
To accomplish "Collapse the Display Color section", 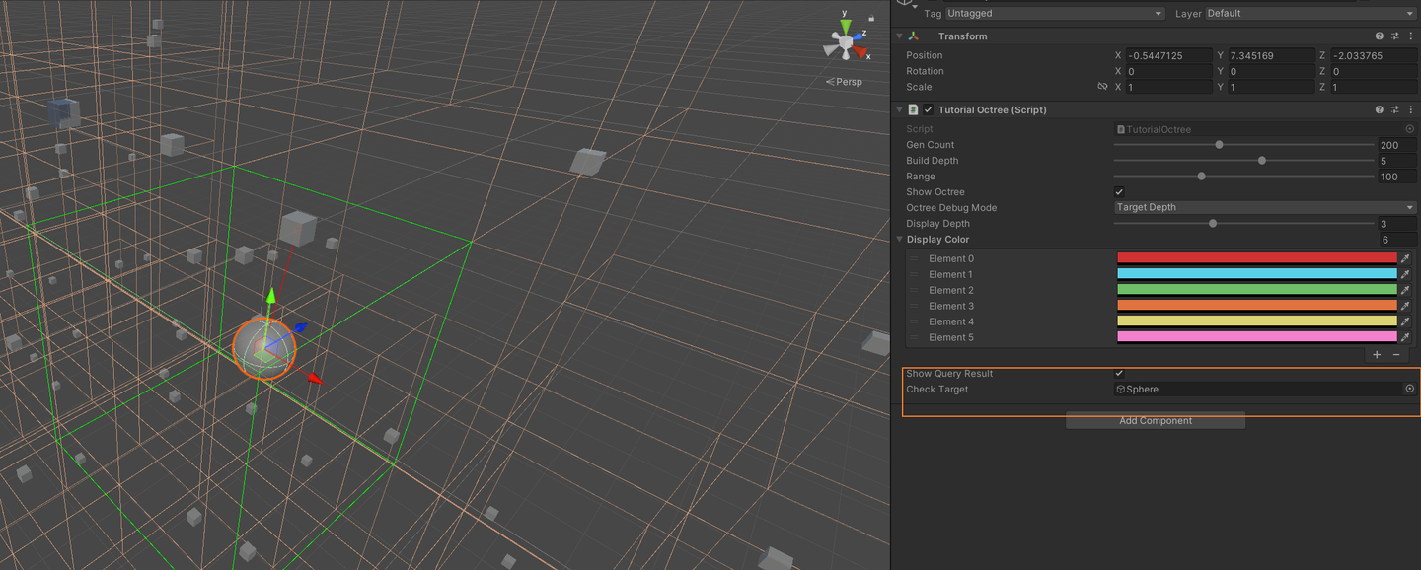I will click(898, 239).
